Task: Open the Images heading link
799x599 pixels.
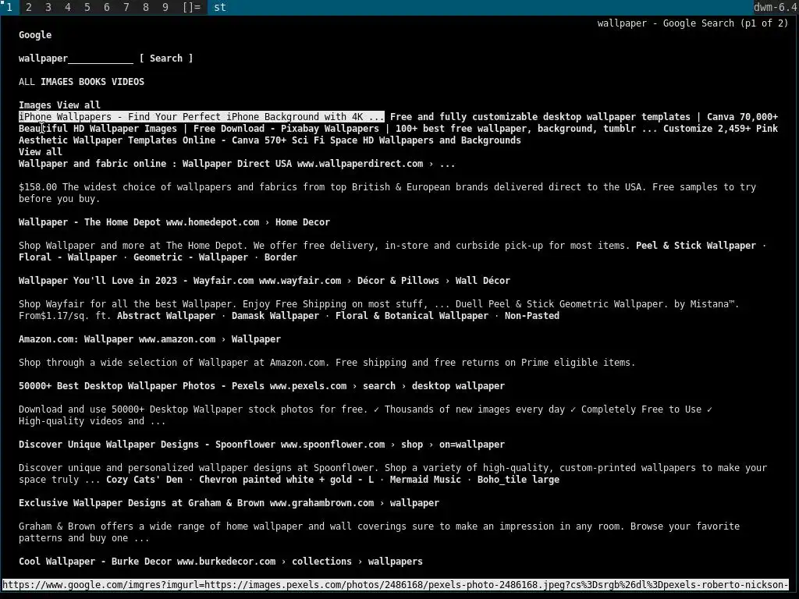Action: click(35, 105)
